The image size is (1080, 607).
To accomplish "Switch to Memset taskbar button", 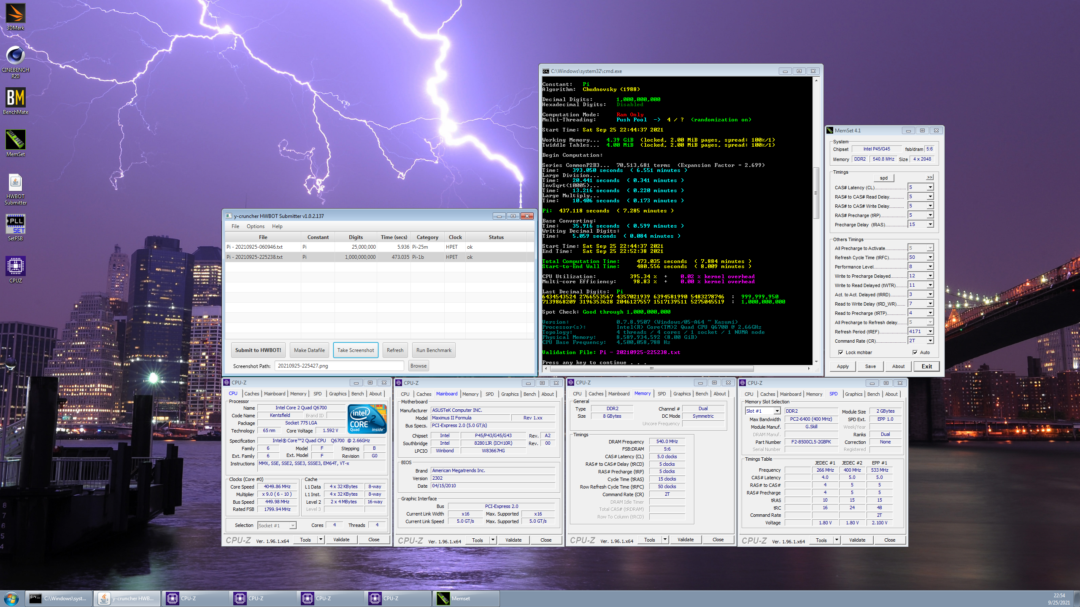I will pos(466,598).
